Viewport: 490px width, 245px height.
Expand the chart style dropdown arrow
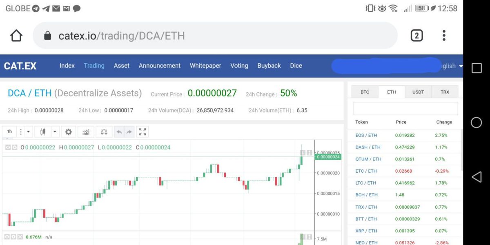click(x=55, y=132)
